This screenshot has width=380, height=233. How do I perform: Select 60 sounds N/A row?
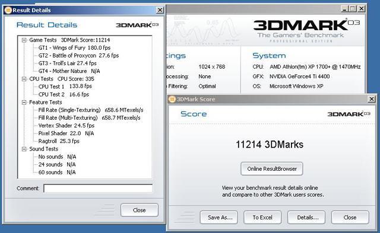[x=57, y=173]
